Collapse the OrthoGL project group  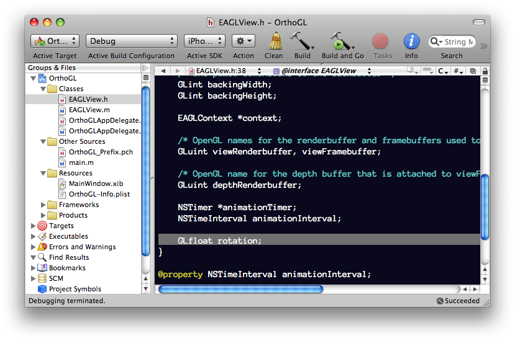point(33,78)
